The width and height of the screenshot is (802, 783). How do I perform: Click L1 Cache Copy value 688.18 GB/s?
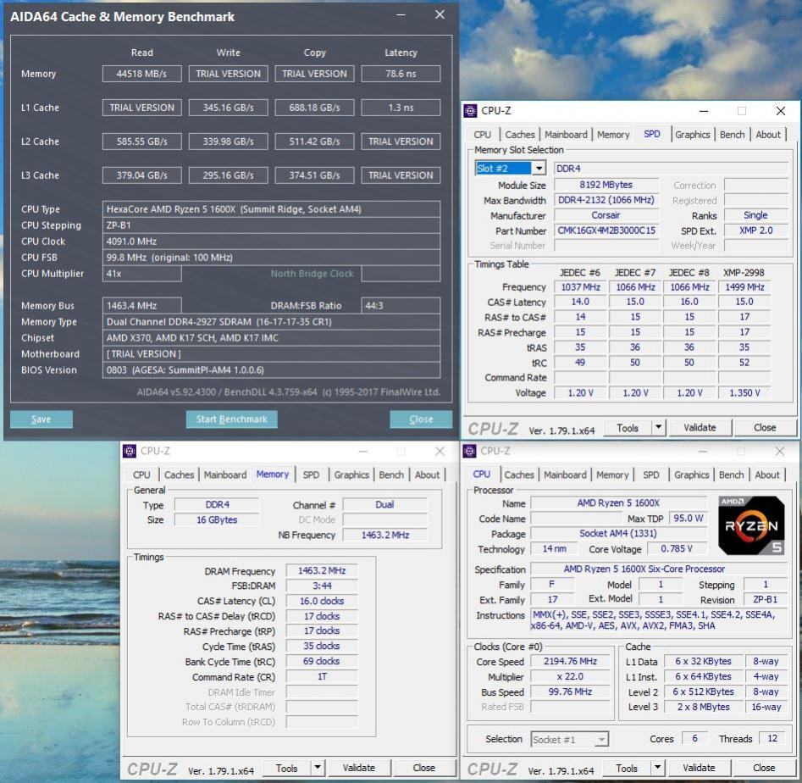314,108
